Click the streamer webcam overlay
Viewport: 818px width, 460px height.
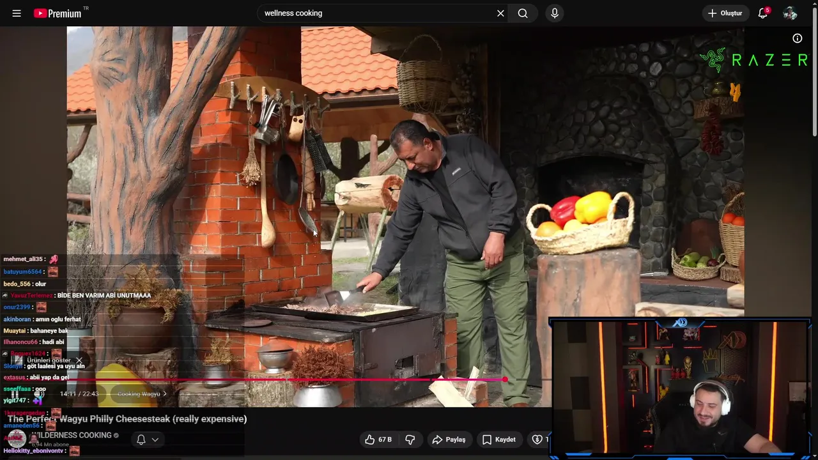pyautogui.click(x=681, y=387)
